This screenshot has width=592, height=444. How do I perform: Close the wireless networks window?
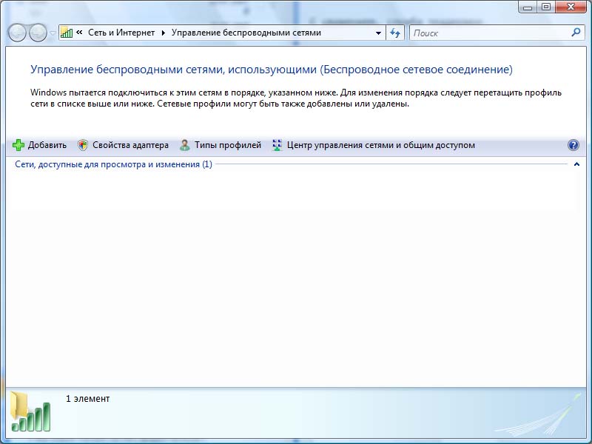pos(571,7)
